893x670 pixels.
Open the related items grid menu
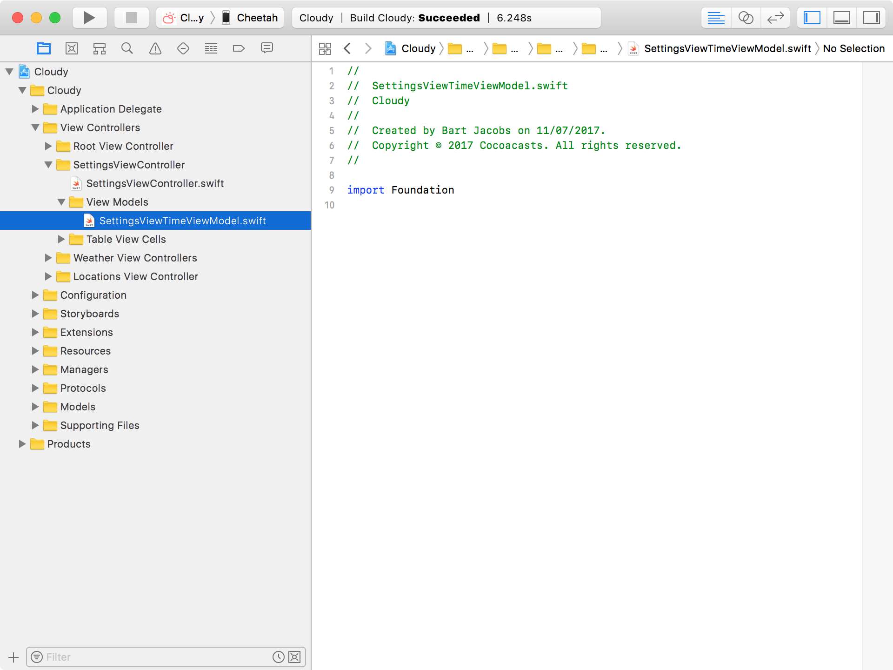(x=325, y=48)
